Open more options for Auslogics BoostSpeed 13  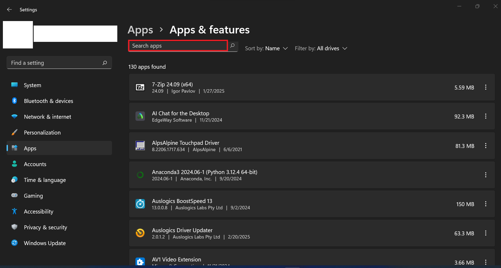(x=486, y=204)
